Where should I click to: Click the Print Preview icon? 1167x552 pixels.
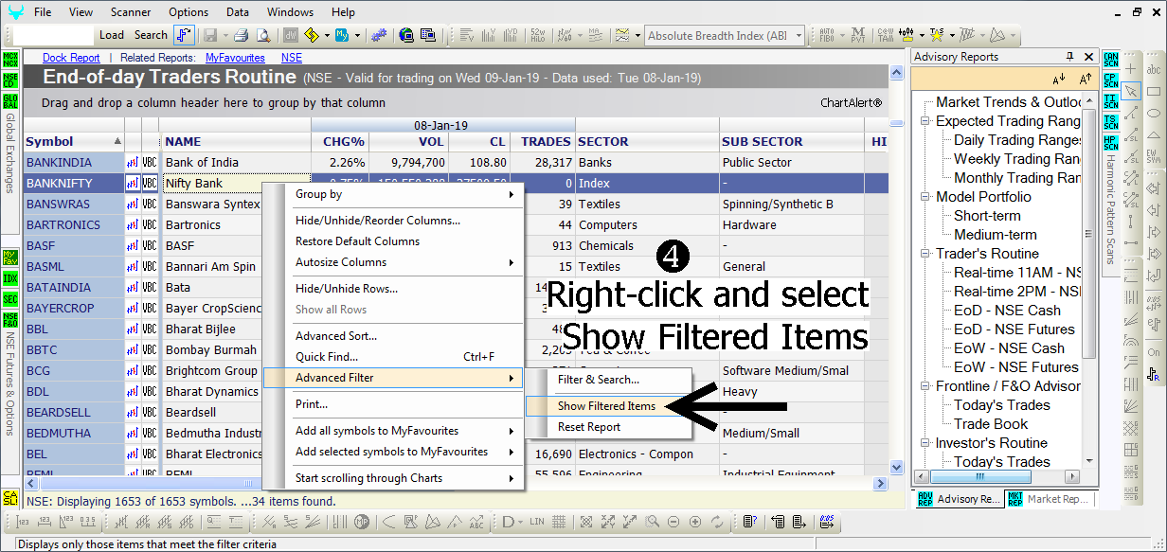pos(263,35)
